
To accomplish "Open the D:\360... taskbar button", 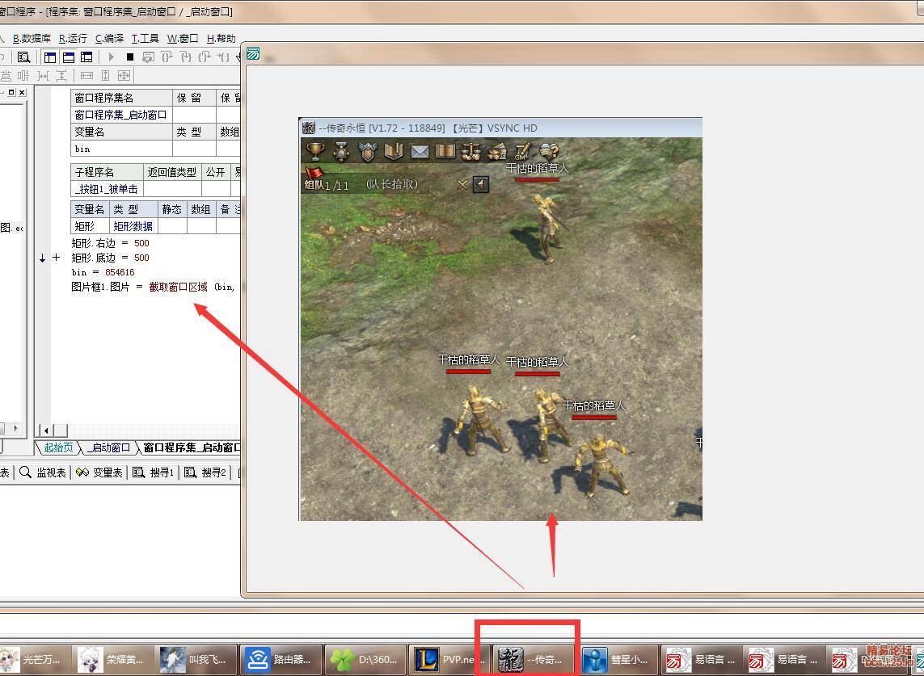I will tap(366, 659).
